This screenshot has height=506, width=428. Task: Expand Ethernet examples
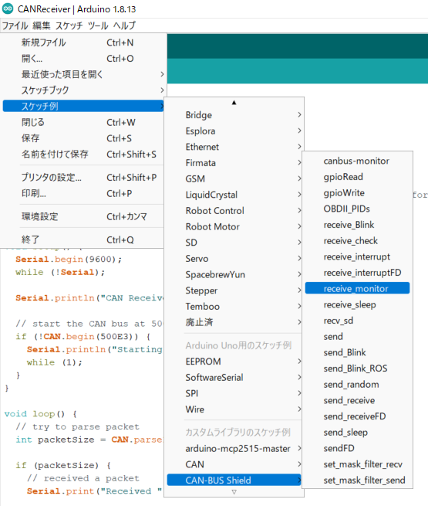[234, 147]
